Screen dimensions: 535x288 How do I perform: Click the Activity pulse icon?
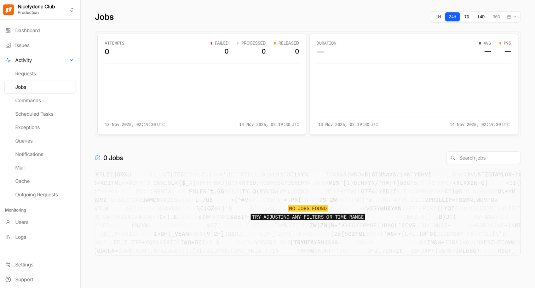click(8, 60)
